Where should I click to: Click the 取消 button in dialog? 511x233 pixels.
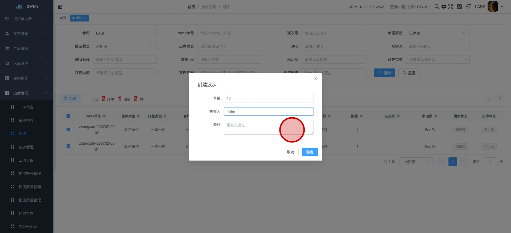(x=290, y=152)
